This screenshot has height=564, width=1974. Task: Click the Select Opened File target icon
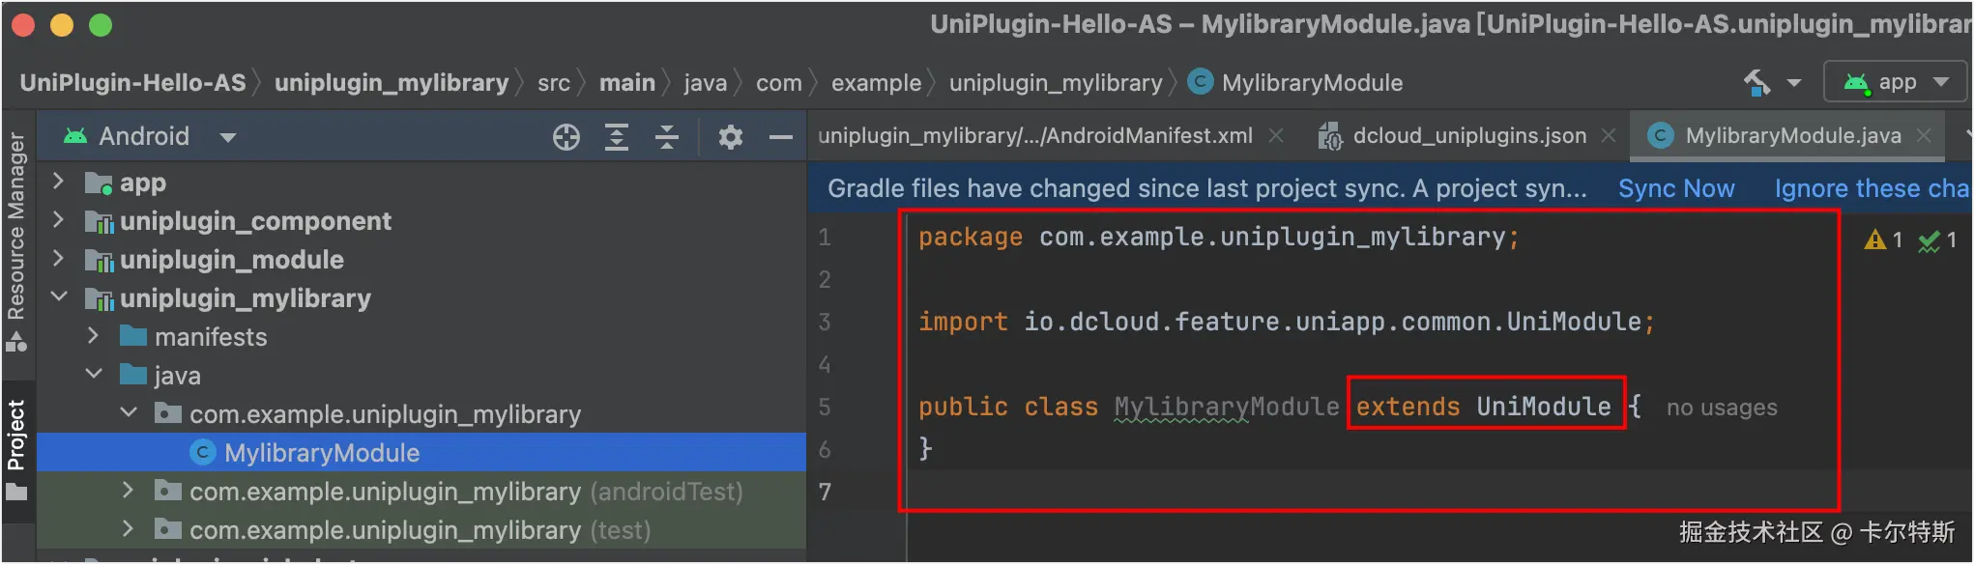tap(566, 137)
